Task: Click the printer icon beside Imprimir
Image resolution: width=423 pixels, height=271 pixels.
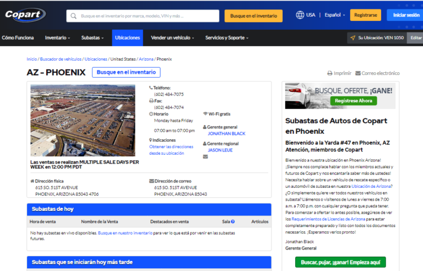Action: (x=329, y=73)
